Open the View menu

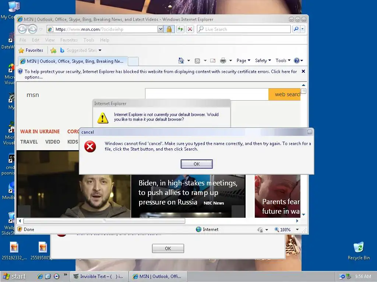pos(50,40)
